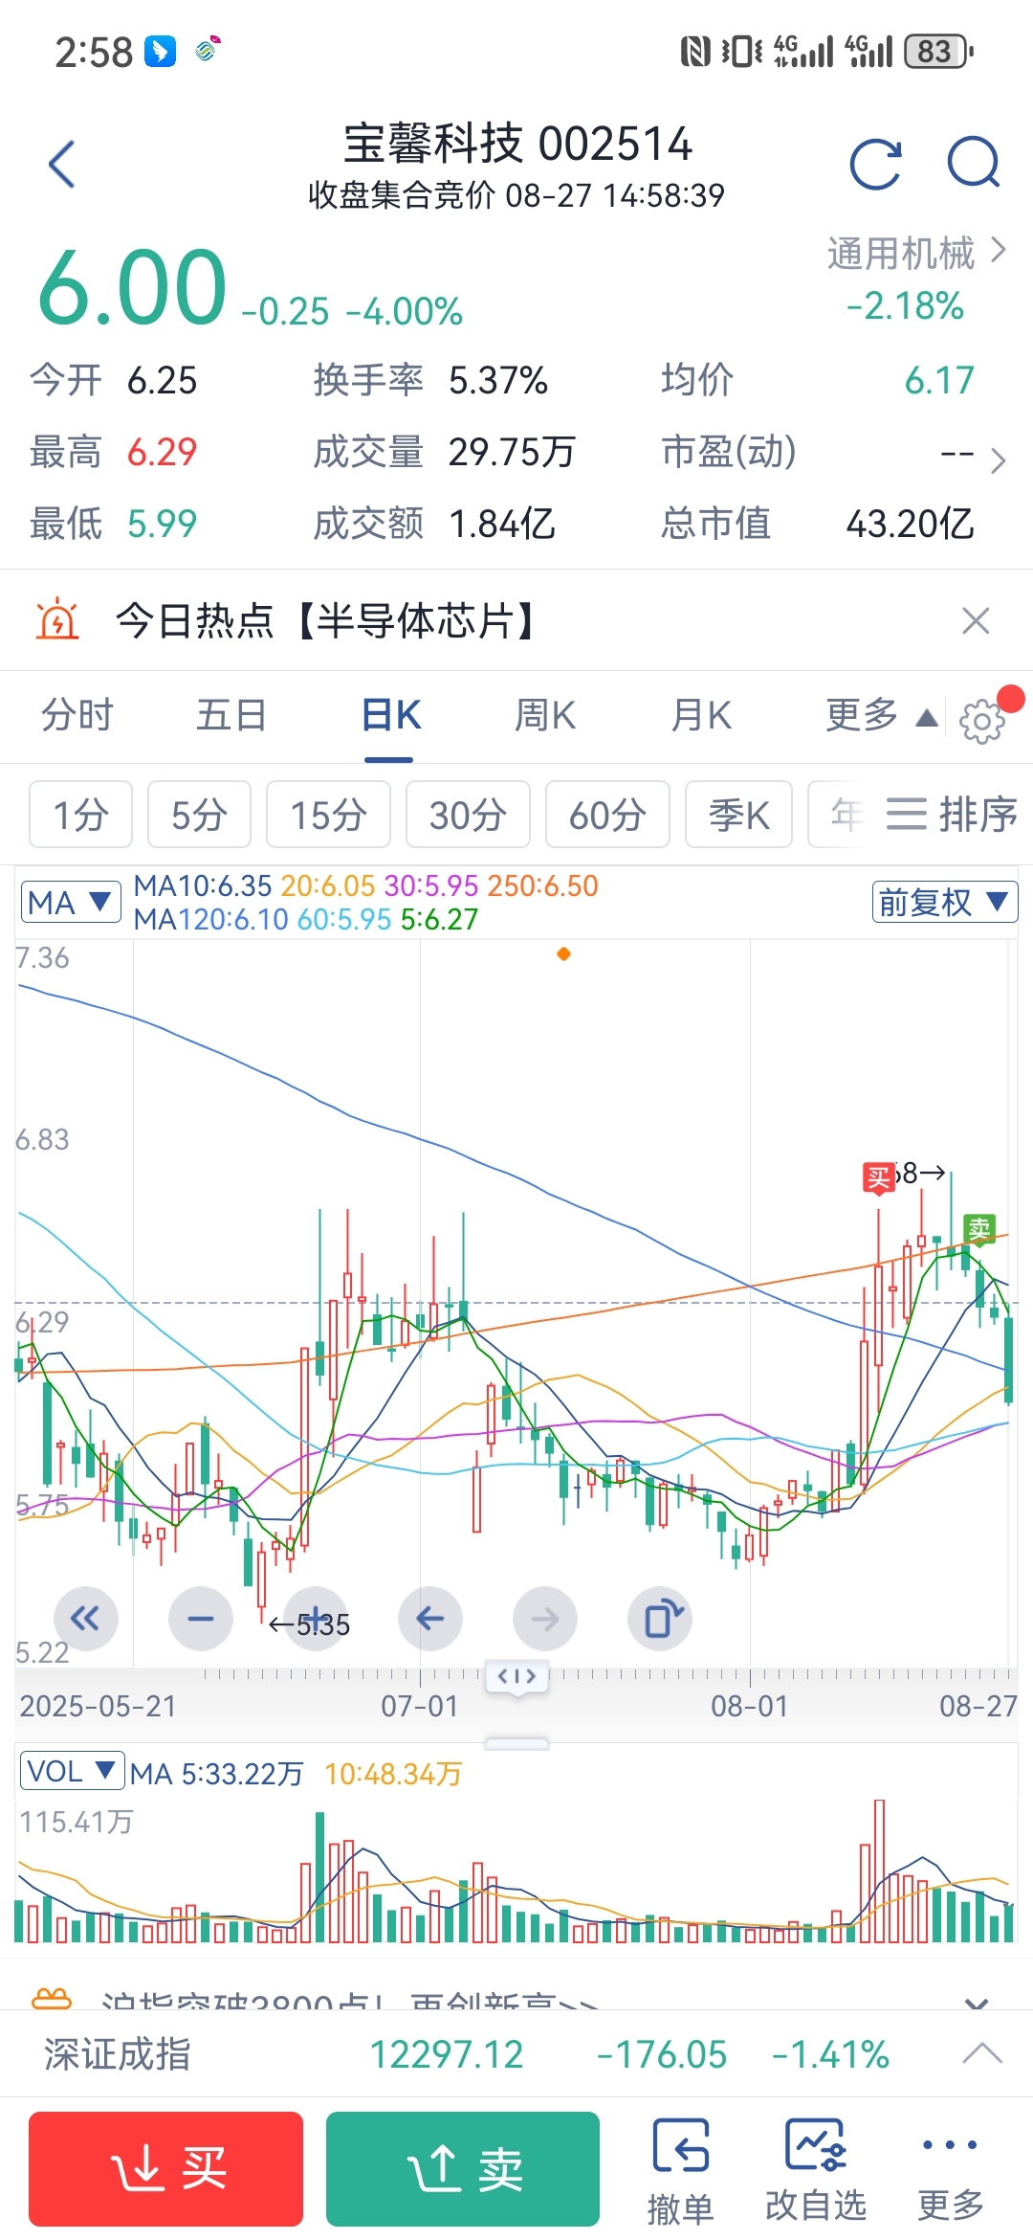Switch to the 分时 tab
This screenshot has height=2240, width=1033.
click(77, 715)
